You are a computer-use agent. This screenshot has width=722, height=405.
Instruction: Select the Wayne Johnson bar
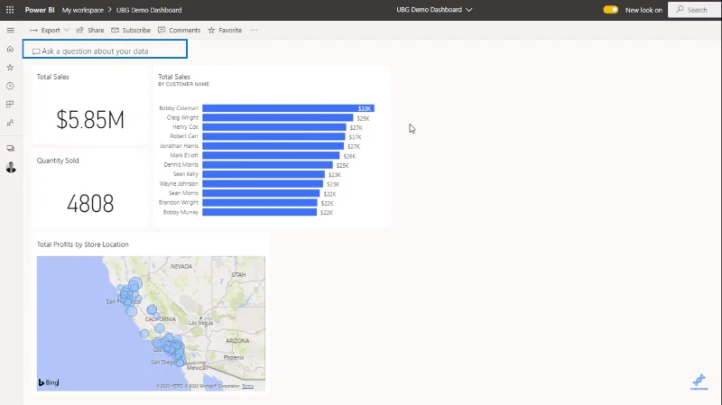pyautogui.click(x=263, y=184)
